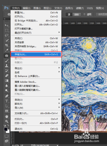
Task: Select the Eraser tool
Action: [x=6, y=76]
